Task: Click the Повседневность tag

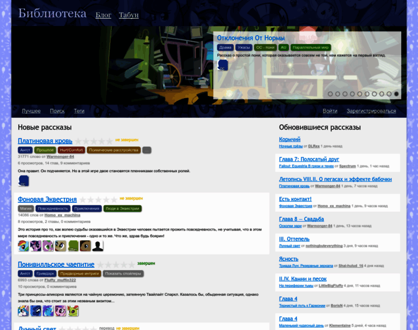Action: 53,208
